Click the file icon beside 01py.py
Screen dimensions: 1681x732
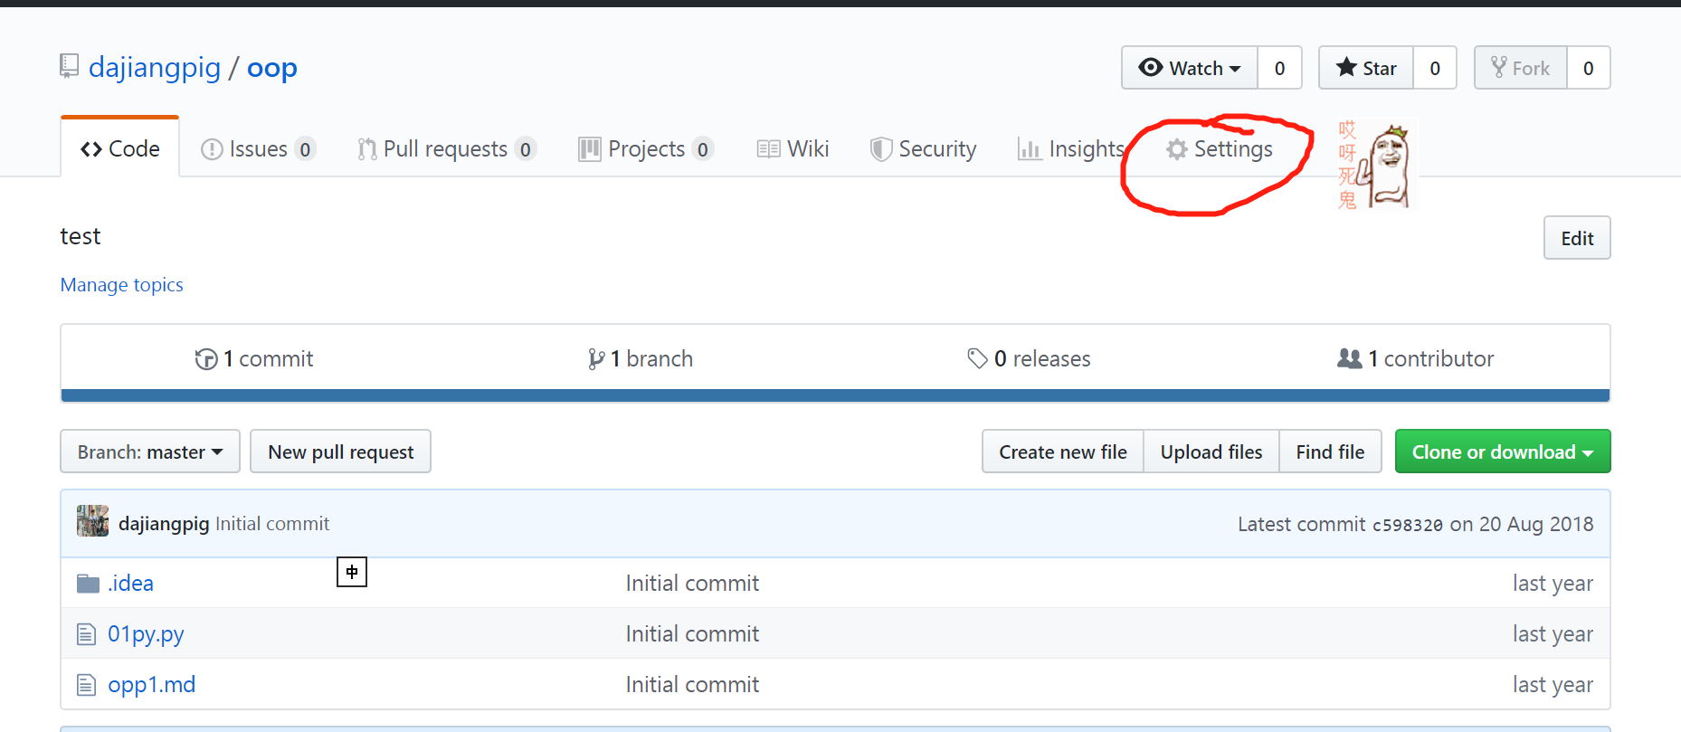click(86, 634)
